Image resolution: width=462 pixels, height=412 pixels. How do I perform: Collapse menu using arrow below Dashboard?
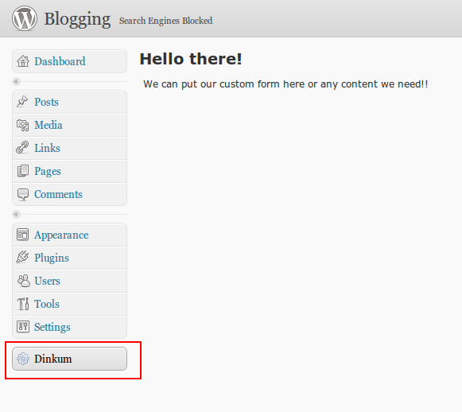[16, 81]
